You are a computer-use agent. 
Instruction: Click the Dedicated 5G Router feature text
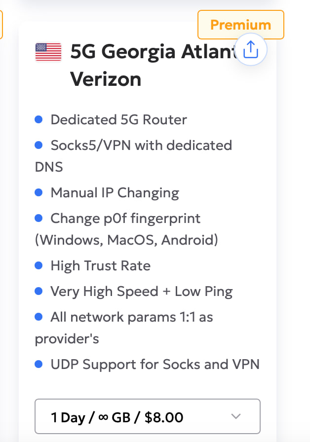(118, 119)
